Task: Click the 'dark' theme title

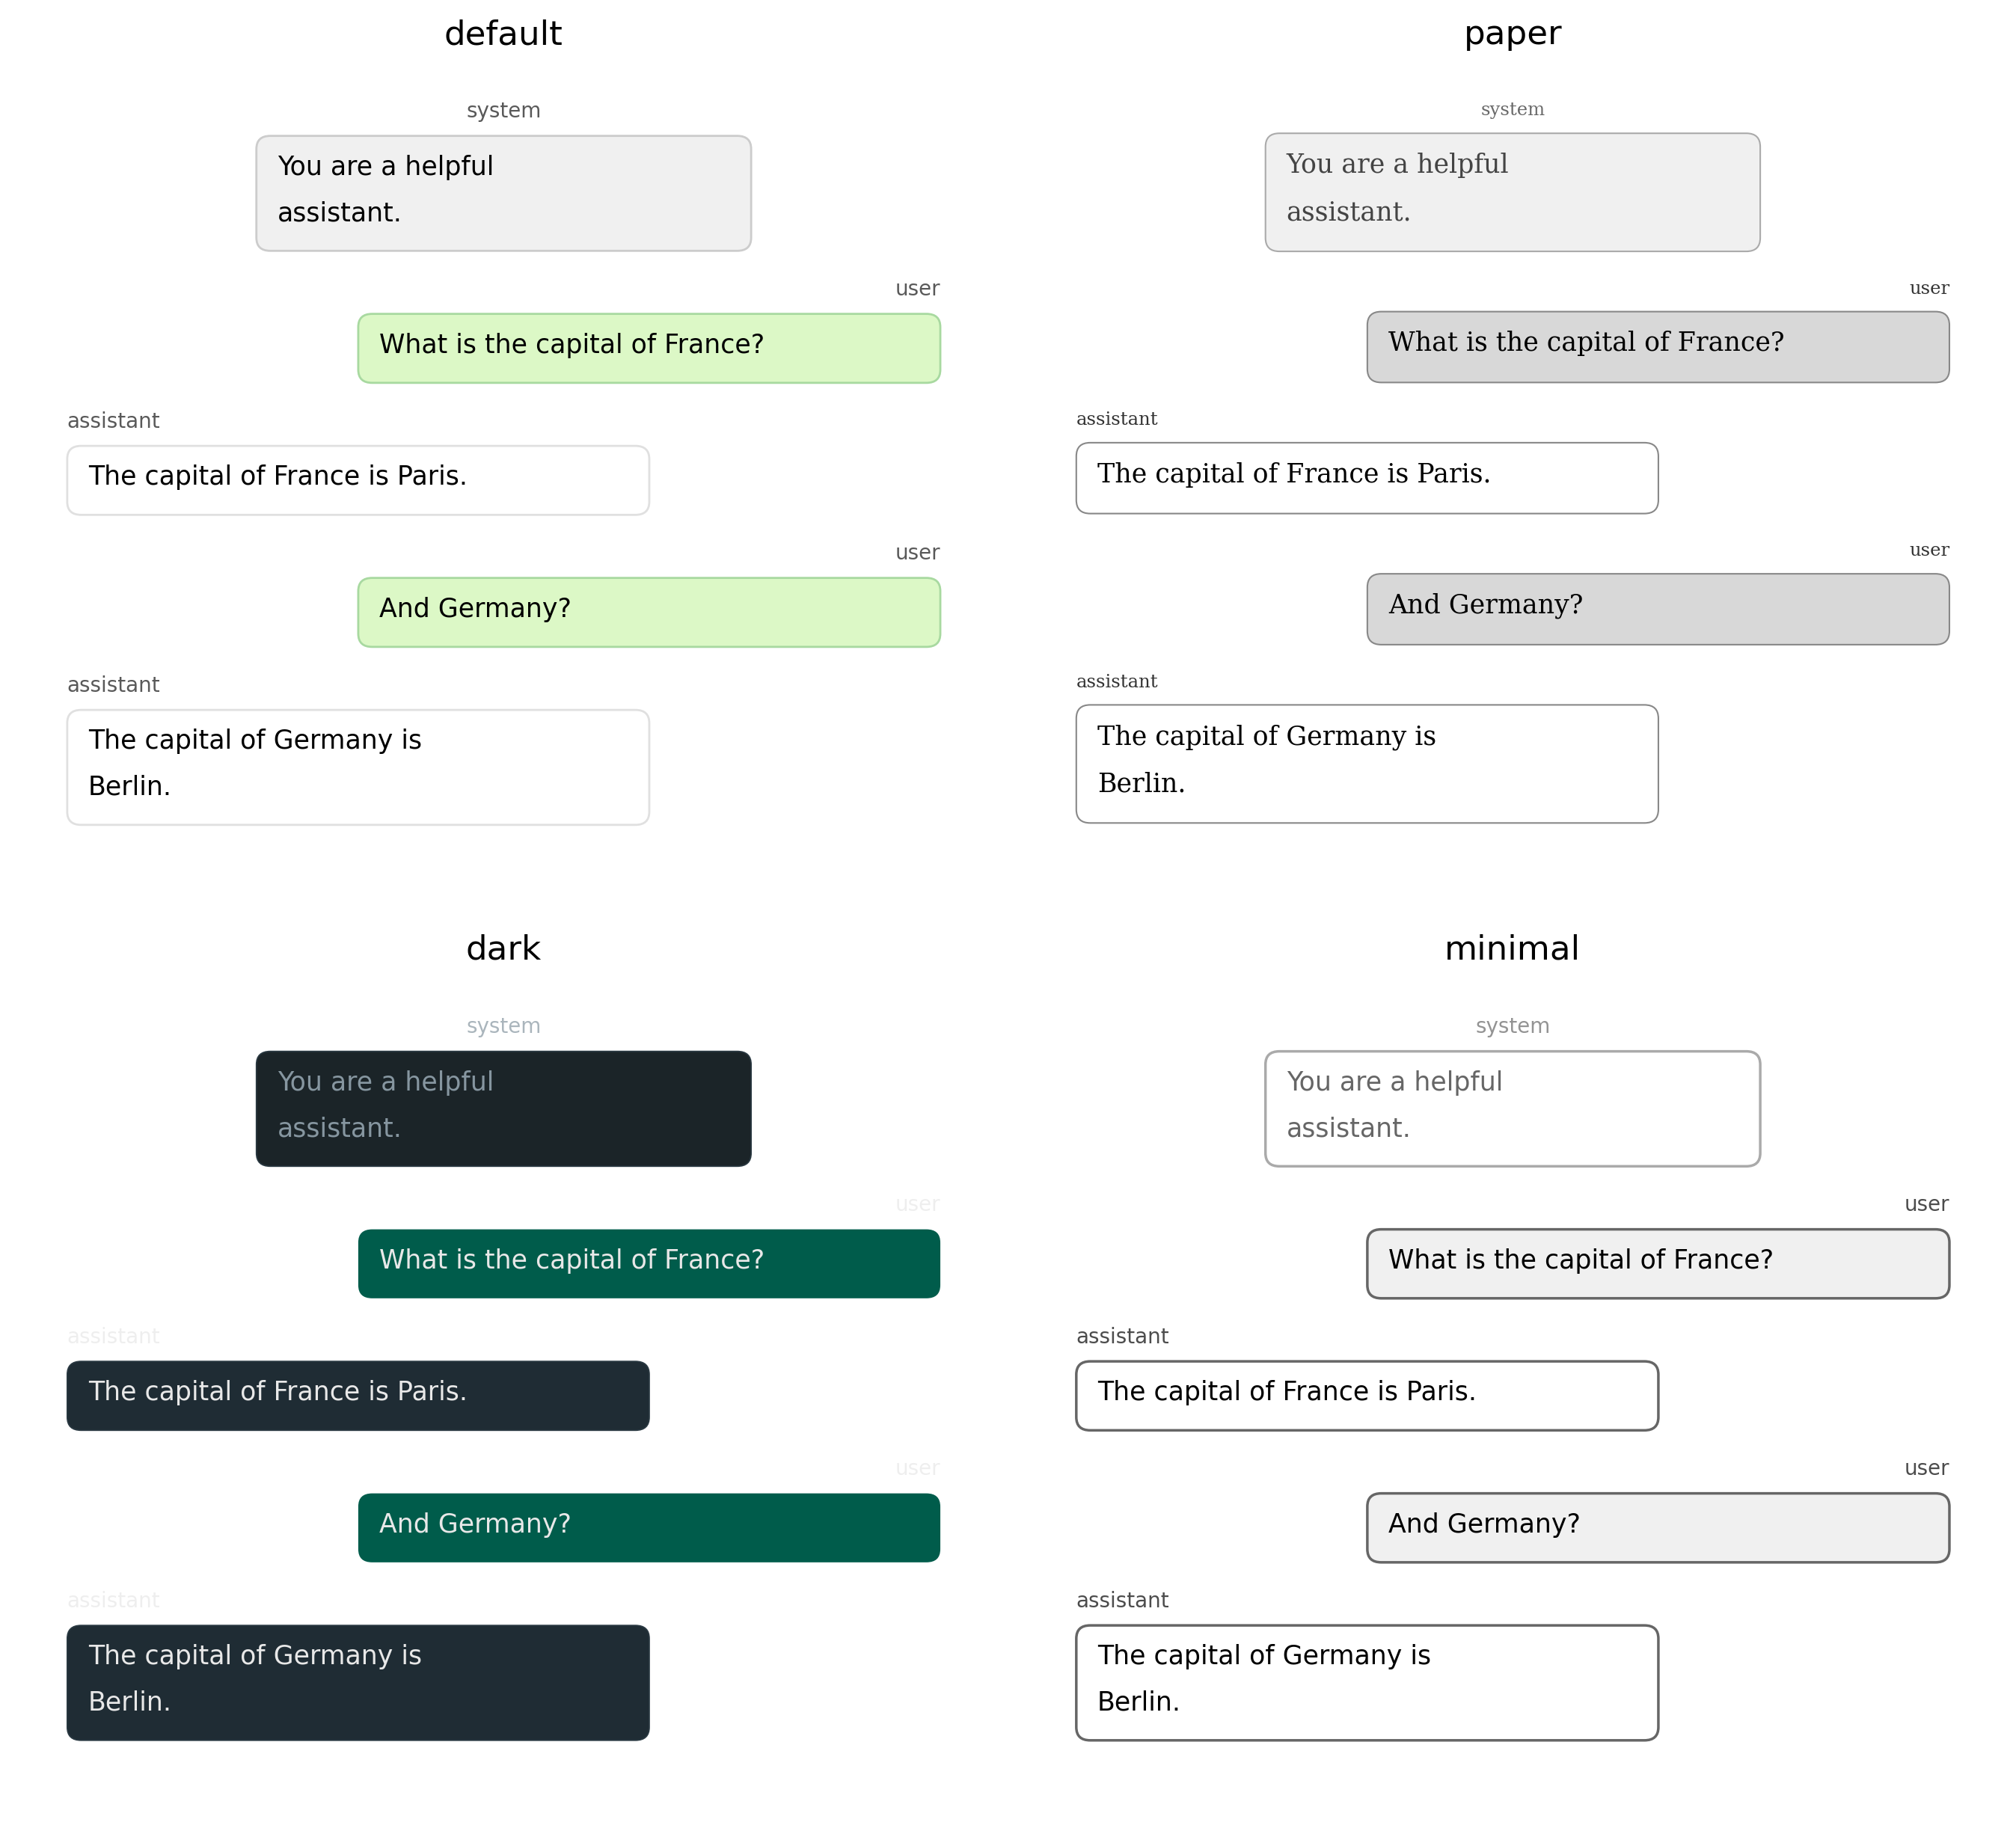Action: point(503,948)
